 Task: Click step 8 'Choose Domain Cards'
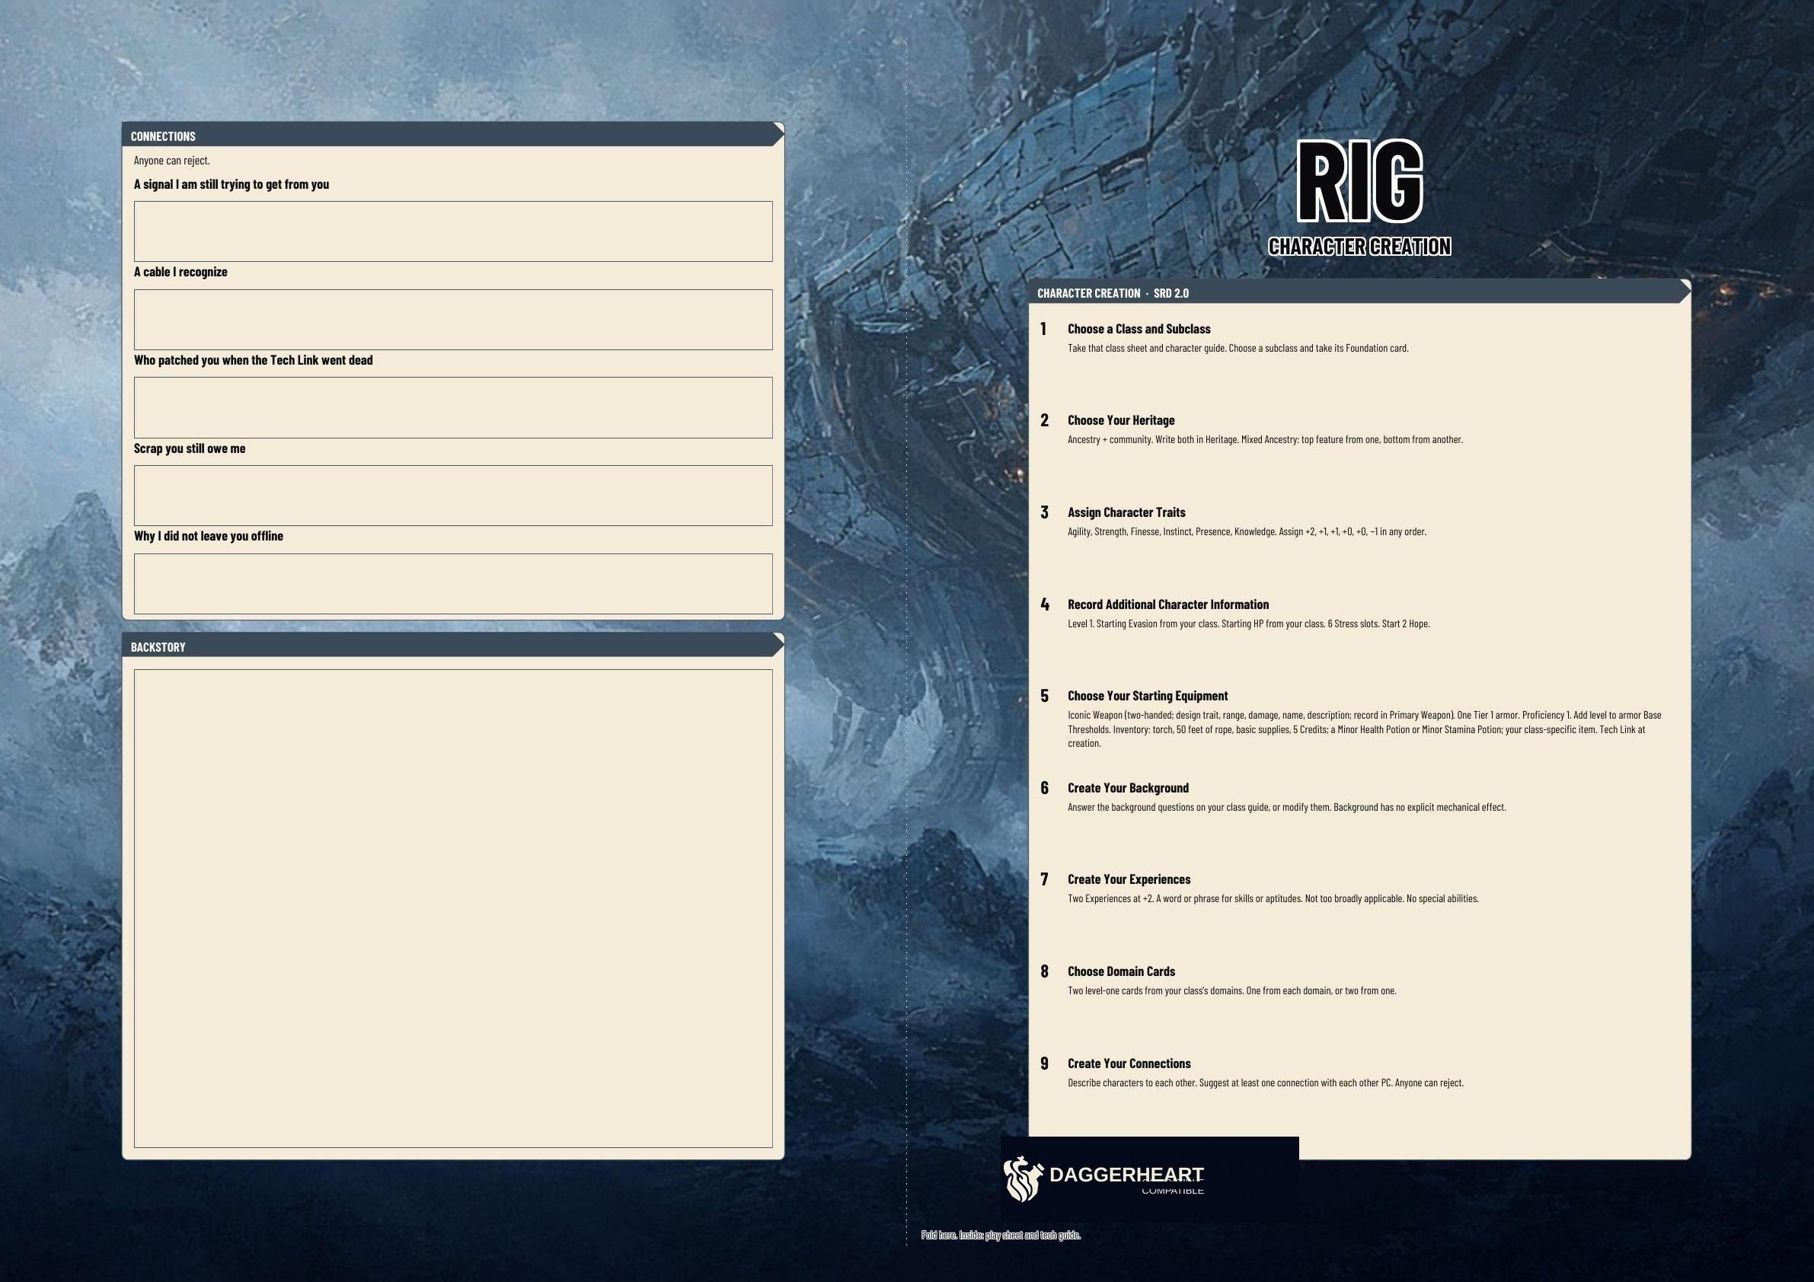tap(1121, 971)
